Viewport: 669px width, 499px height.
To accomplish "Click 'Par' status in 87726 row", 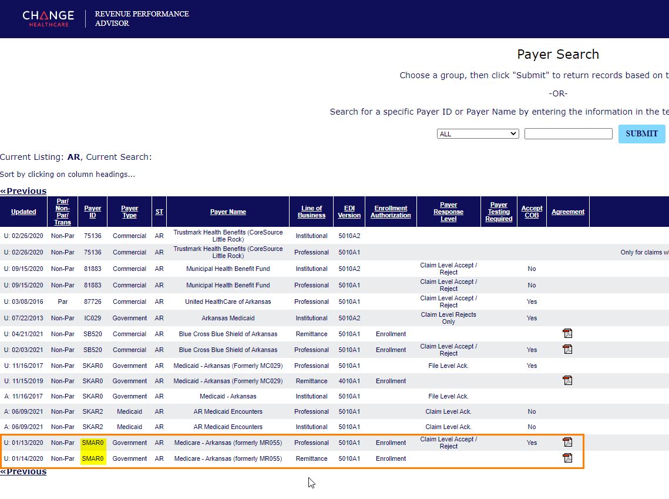I will tap(63, 302).
